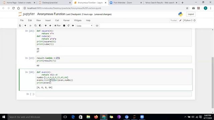Open the Chrome profile avatar
The height and width of the screenshot is (120, 214).
(205, 8)
